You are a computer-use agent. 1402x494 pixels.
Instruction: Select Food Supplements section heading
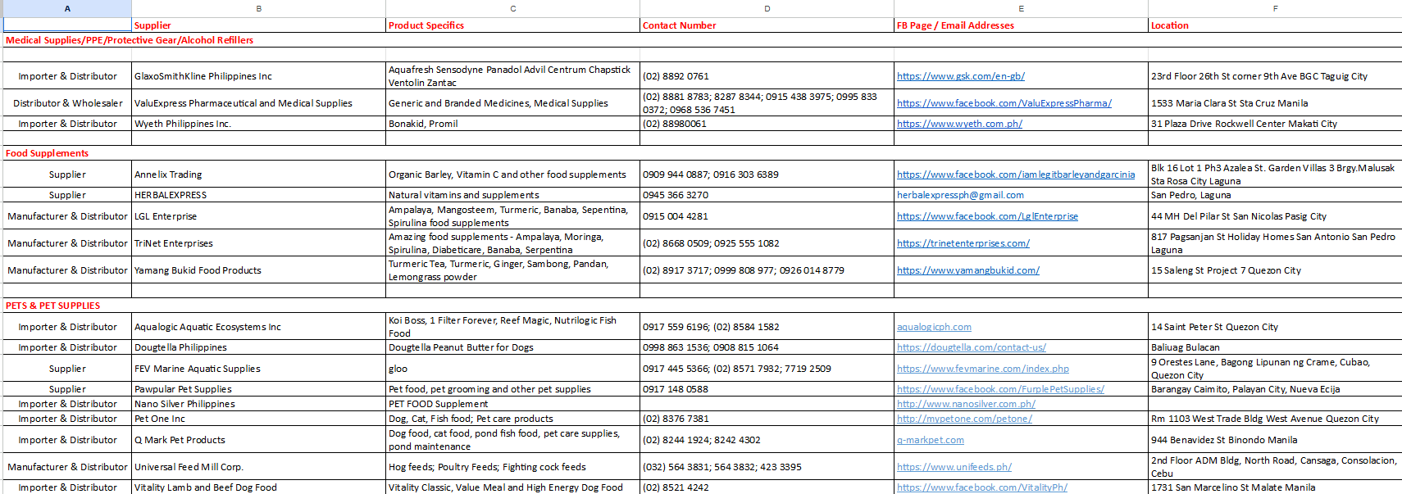pos(47,153)
